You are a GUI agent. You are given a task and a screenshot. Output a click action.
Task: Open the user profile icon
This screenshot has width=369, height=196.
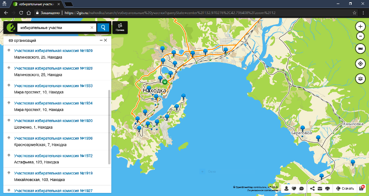[286, 189]
